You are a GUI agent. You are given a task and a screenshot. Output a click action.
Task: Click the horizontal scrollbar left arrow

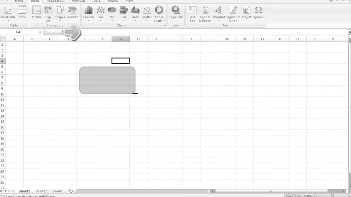[x=213, y=191]
